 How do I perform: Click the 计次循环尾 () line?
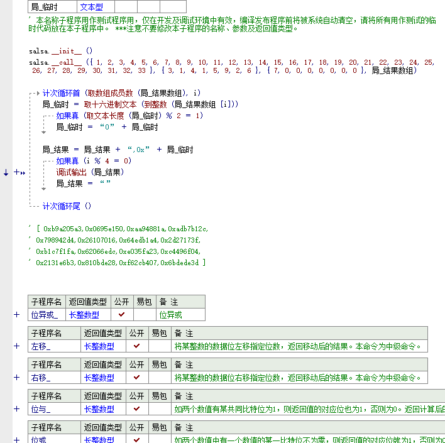[67, 206]
